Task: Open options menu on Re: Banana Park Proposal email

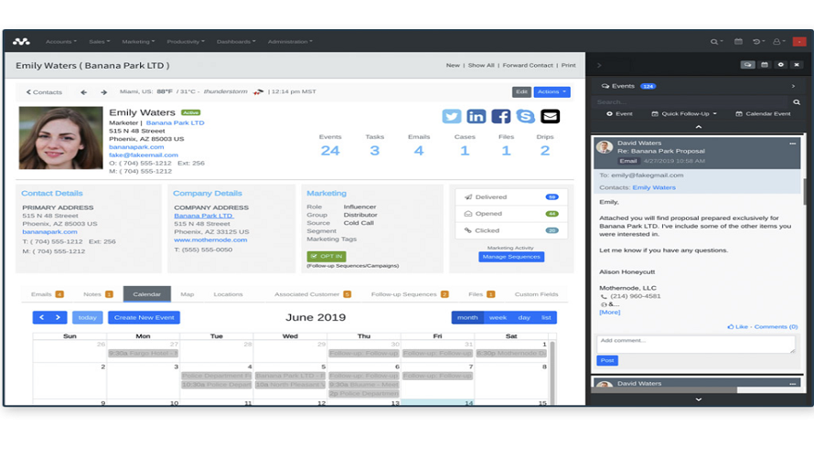Action: (x=792, y=143)
